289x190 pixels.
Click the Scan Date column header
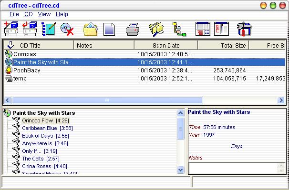(x=166, y=45)
